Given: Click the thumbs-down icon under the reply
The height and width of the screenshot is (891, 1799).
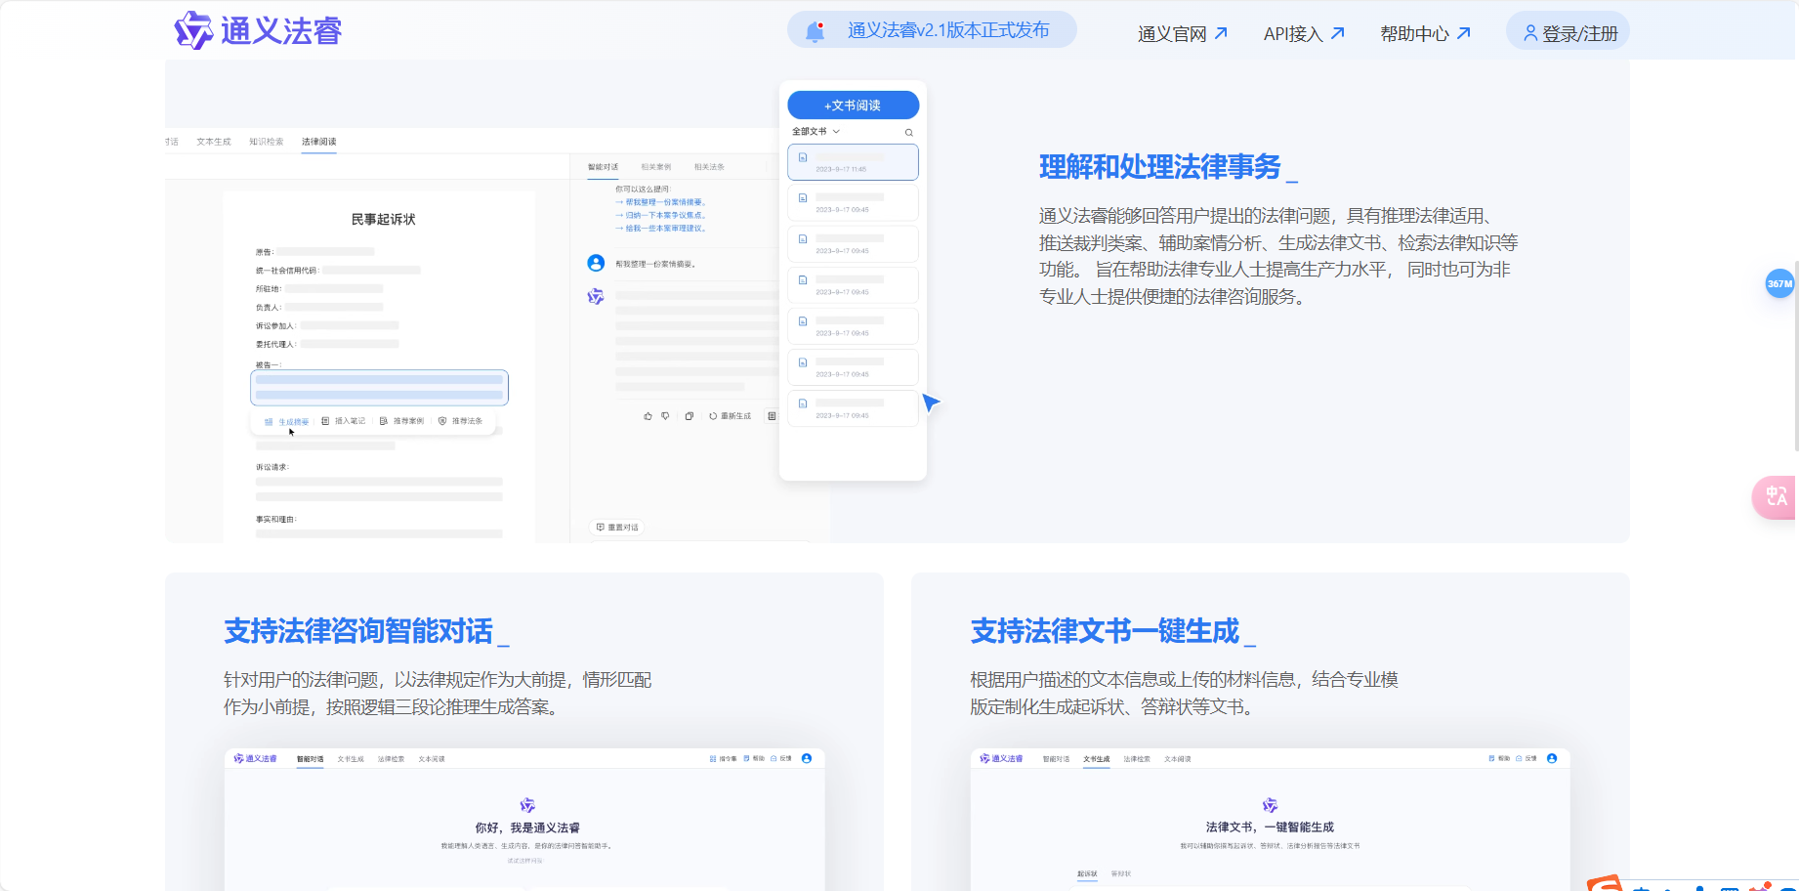Looking at the screenshot, I should tap(665, 415).
